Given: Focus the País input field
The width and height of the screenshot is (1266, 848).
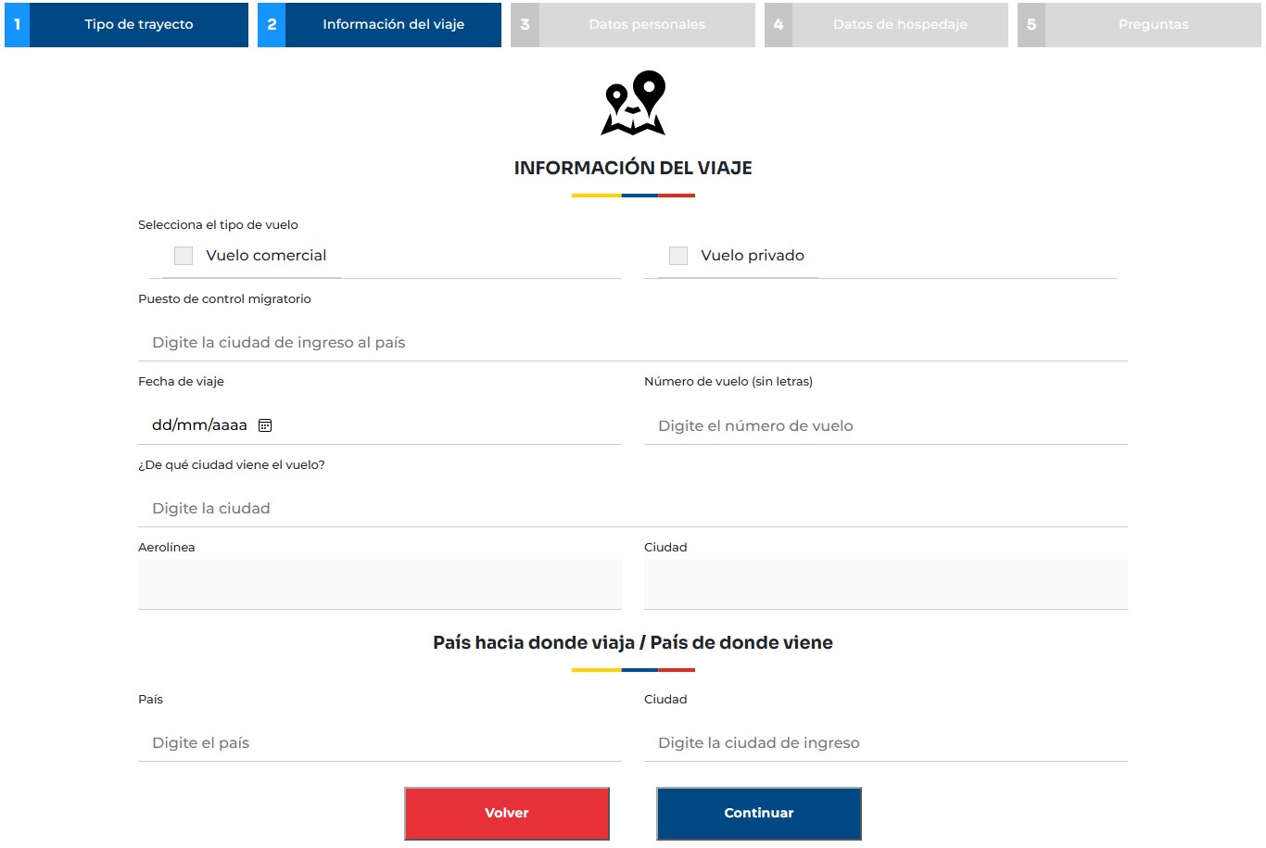Looking at the screenshot, I should [380, 743].
